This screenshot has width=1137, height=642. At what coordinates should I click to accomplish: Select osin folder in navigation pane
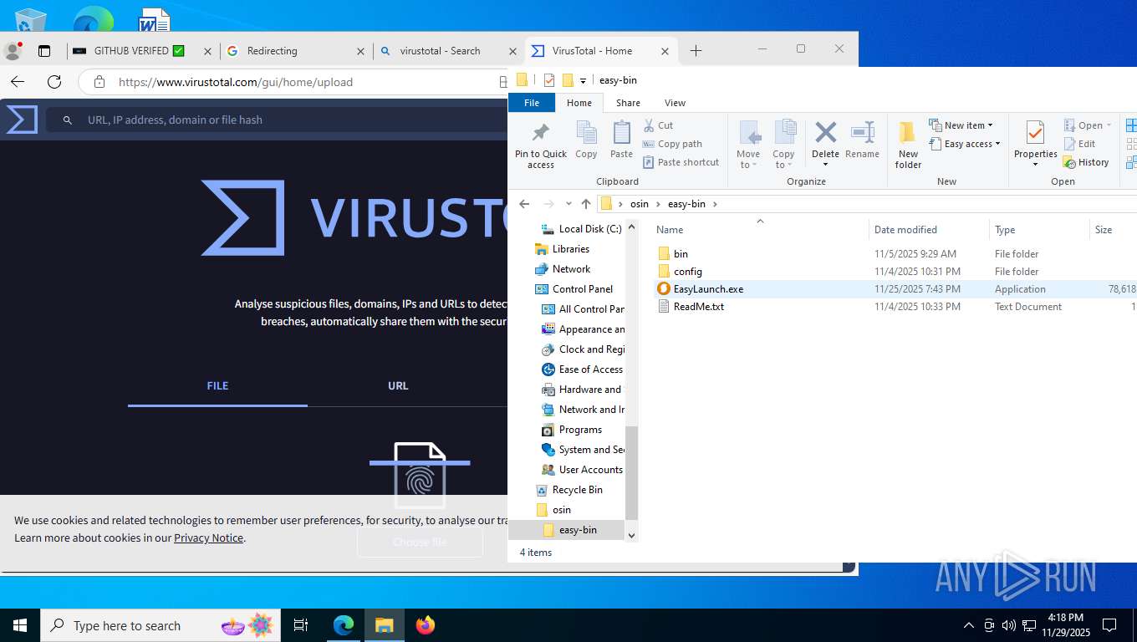point(561,510)
